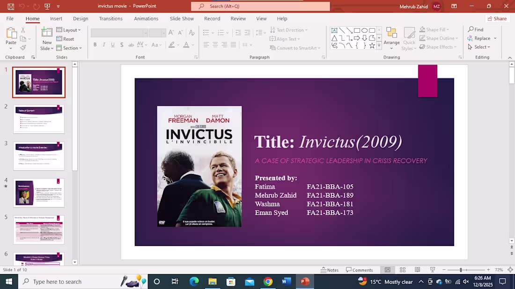515x289 pixels.
Task: Toggle Underline formatting
Action: [113, 44]
